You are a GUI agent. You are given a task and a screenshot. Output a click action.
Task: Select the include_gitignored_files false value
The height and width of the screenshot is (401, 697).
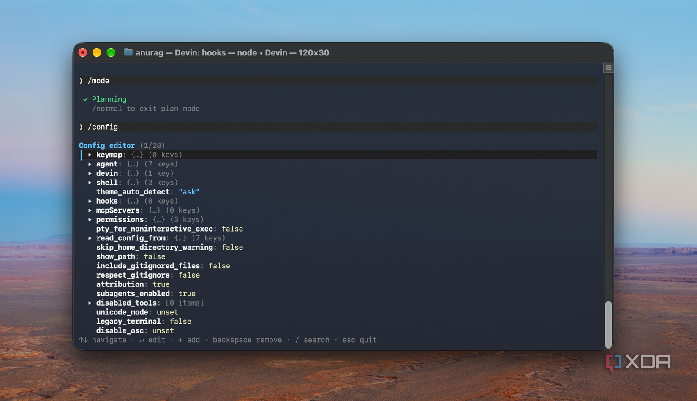219,266
